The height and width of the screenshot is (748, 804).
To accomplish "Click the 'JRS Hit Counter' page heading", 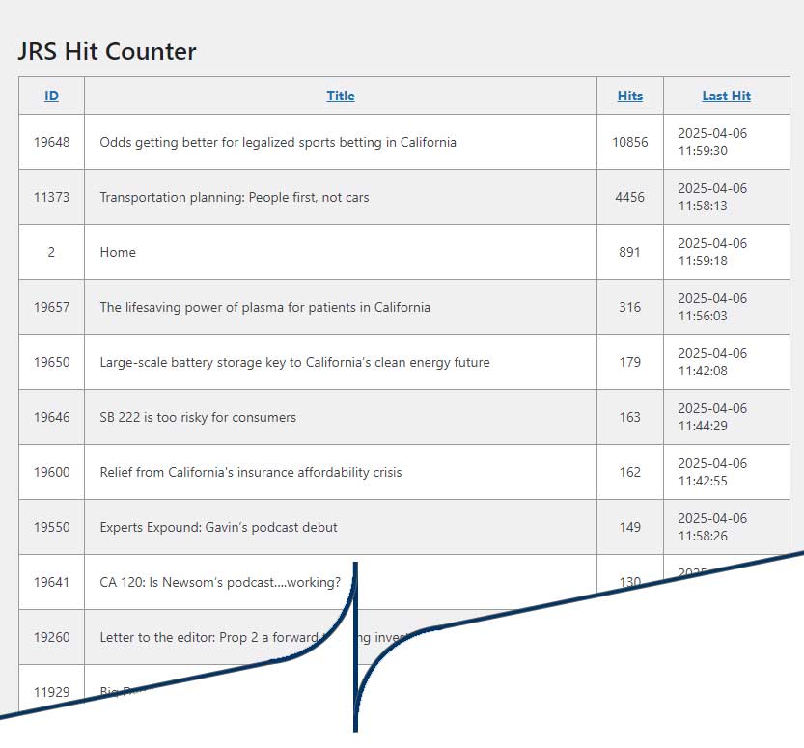I will [x=107, y=51].
